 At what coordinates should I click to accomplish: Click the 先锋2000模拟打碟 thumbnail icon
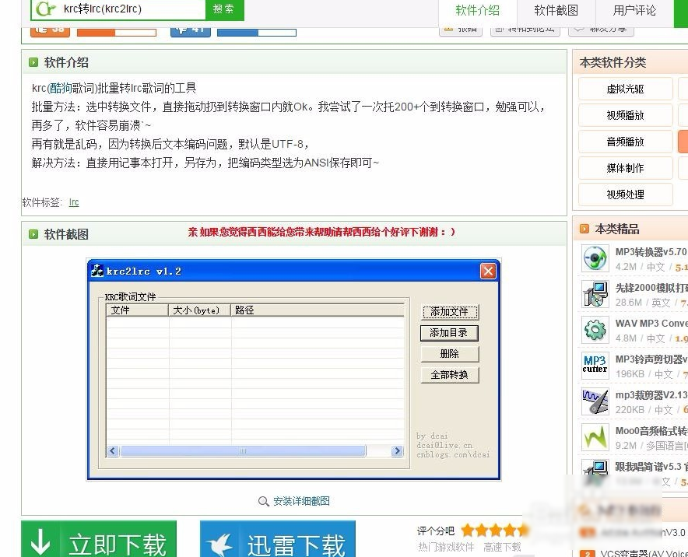click(594, 294)
